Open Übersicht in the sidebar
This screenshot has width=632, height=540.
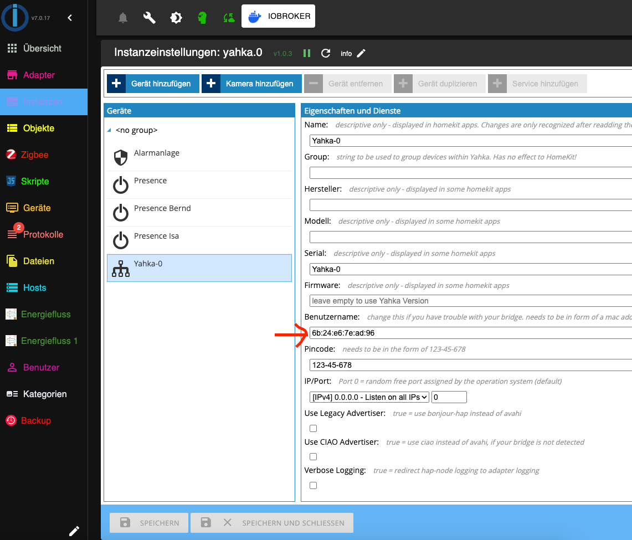pos(44,48)
